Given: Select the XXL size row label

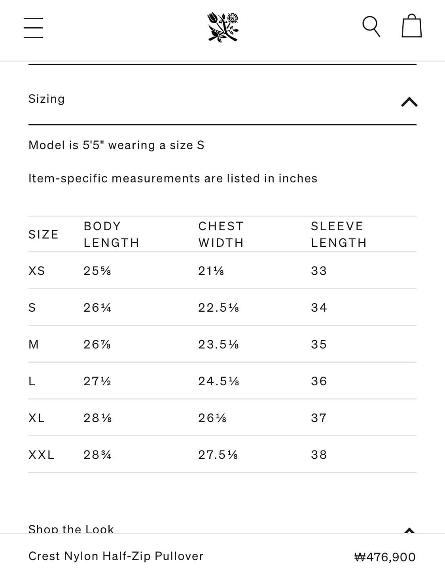Looking at the screenshot, I should coord(42,455).
